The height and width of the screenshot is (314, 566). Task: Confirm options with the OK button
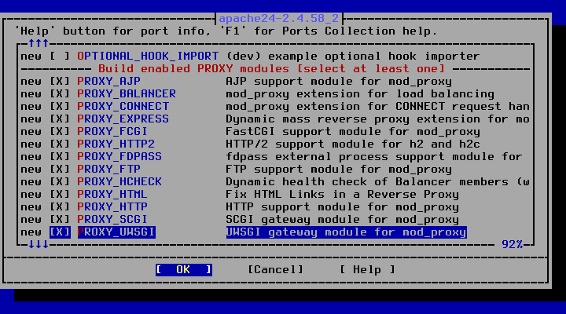click(x=184, y=270)
